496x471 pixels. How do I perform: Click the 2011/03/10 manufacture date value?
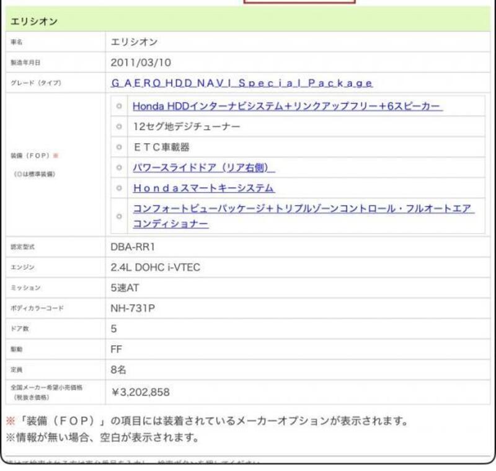(141, 63)
